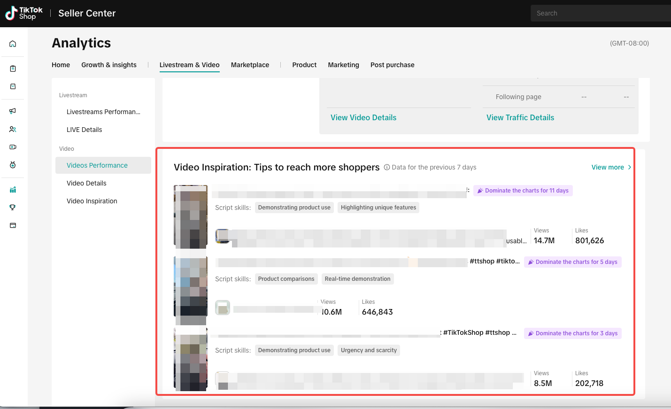
Task: Open the medal badge sidebar icon
Action: [13, 165]
